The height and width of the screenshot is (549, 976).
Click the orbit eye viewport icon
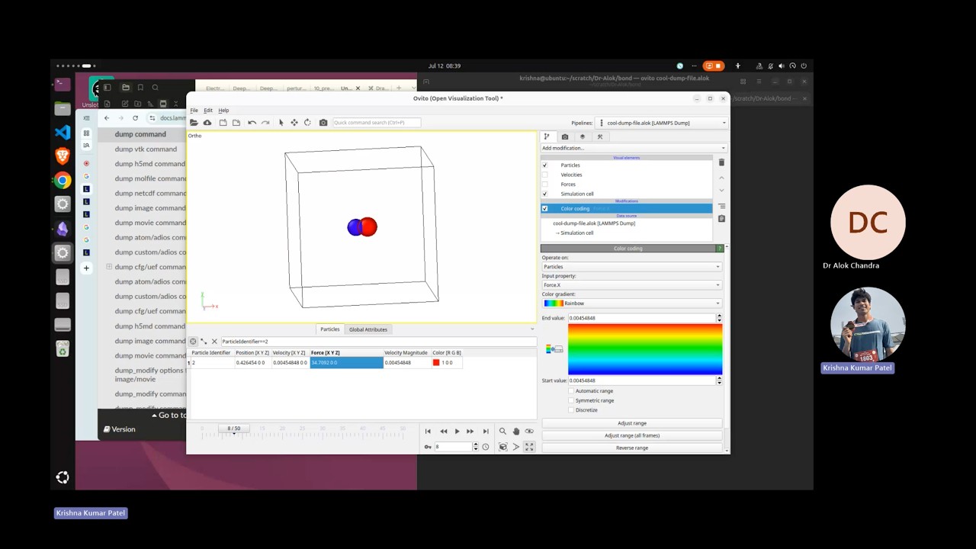coord(529,432)
